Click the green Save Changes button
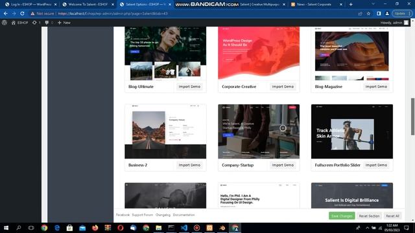The height and width of the screenshot is (233, 415). pyautogui.click(x=342, y=216)
